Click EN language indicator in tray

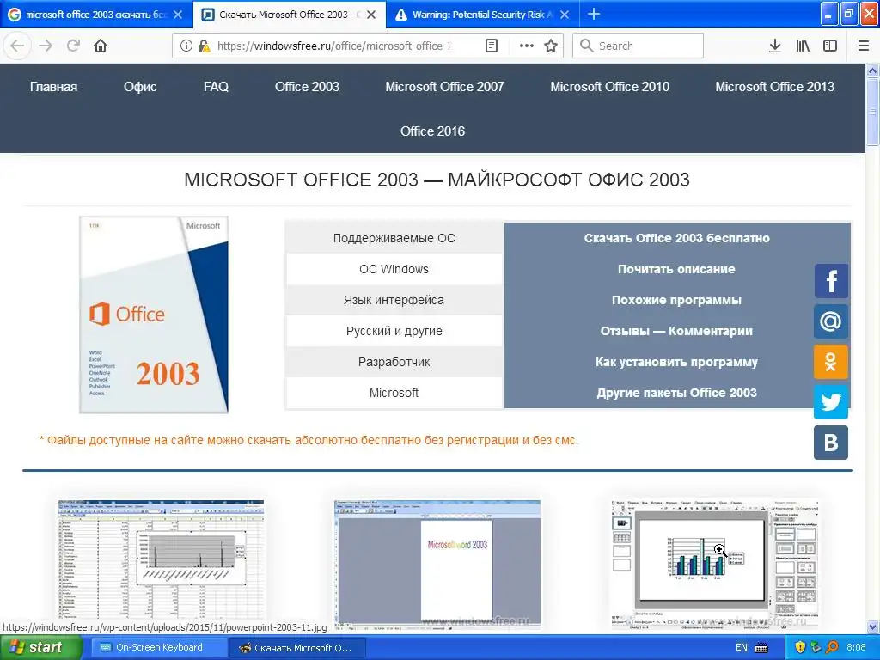click(x=742, y=647)
